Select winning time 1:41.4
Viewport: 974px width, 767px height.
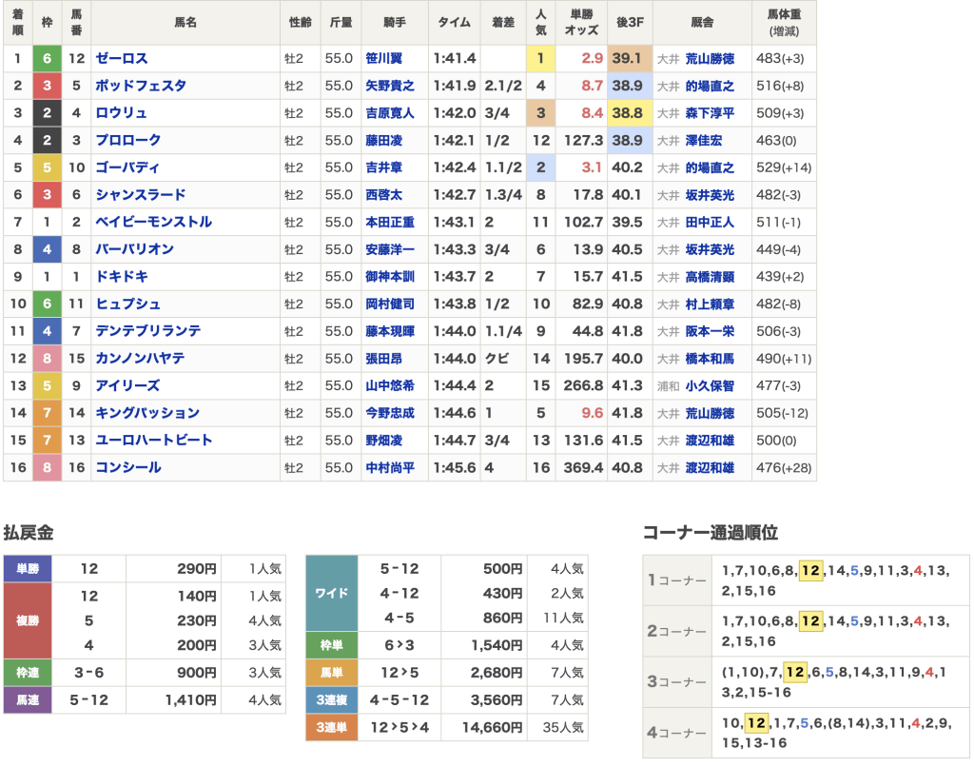455,58
